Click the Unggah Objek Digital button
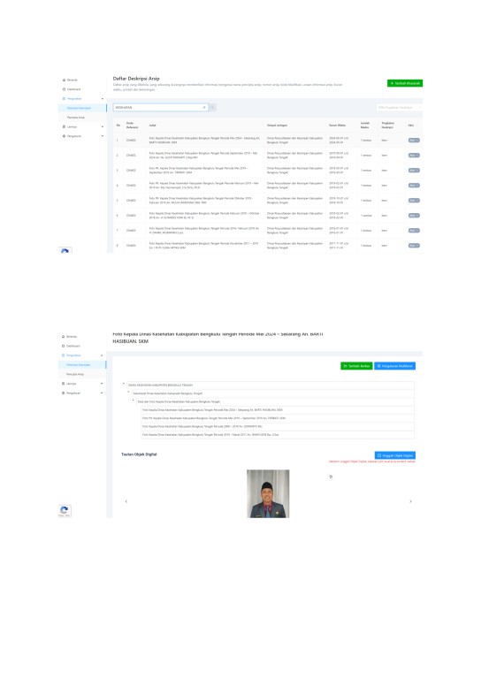 coord(395,455)
